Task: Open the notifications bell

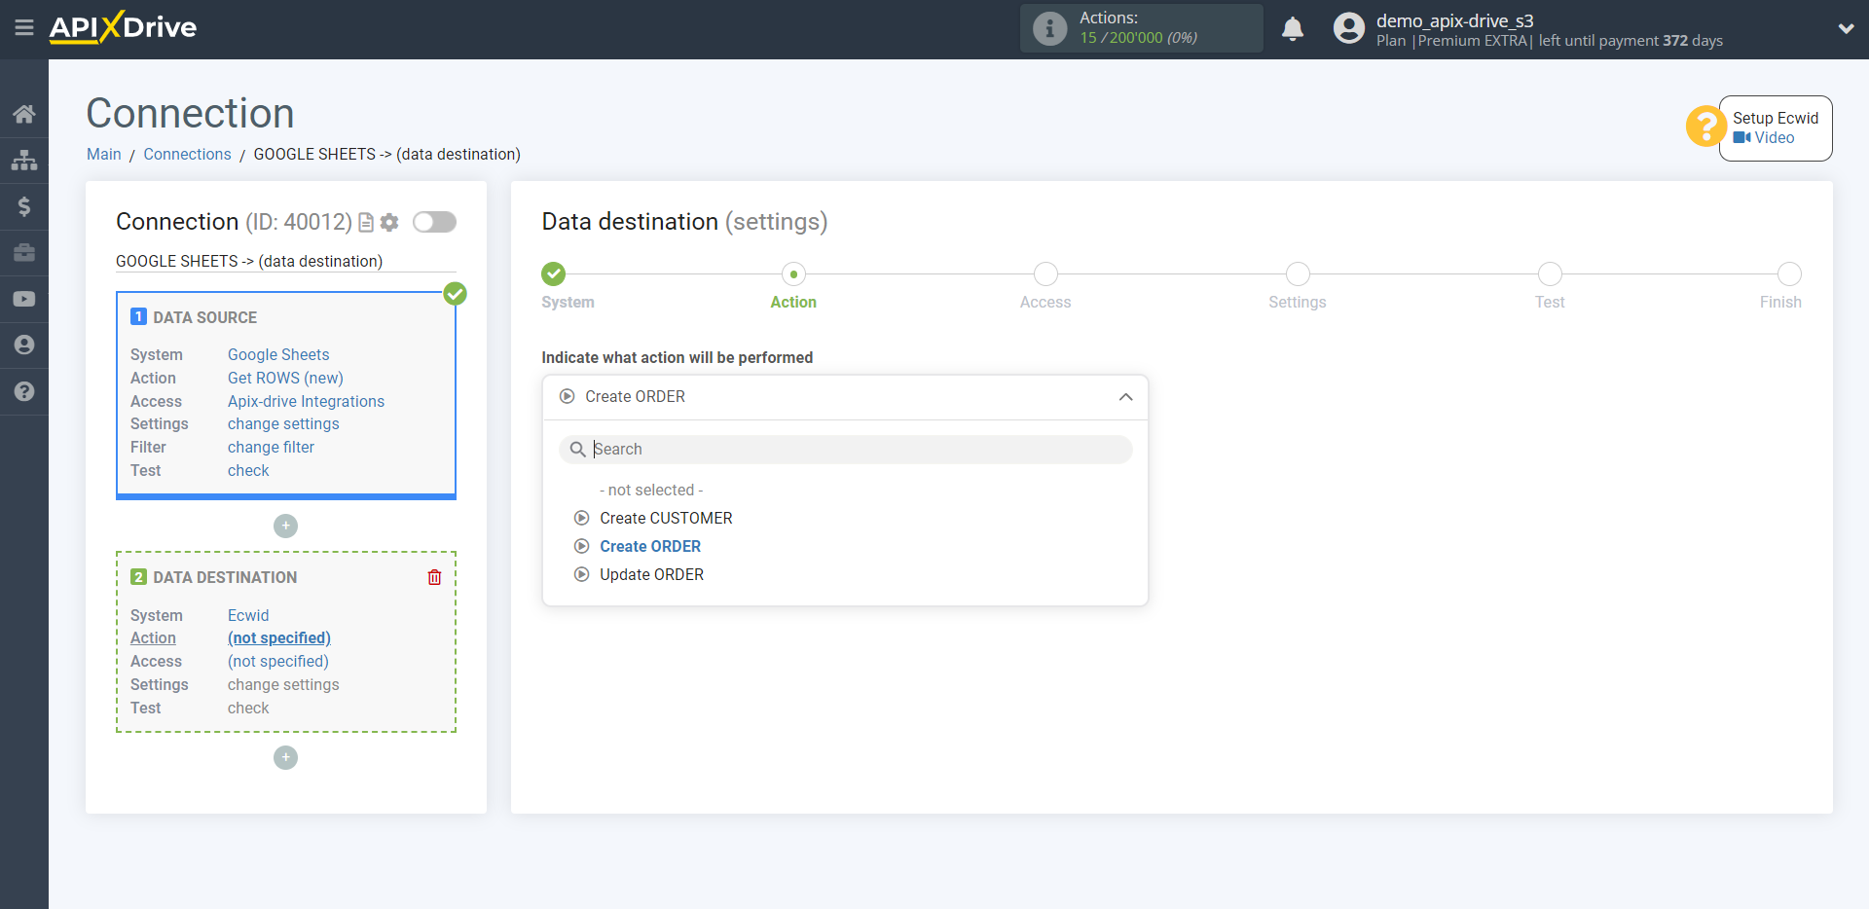Action: tap(1293, 28)
